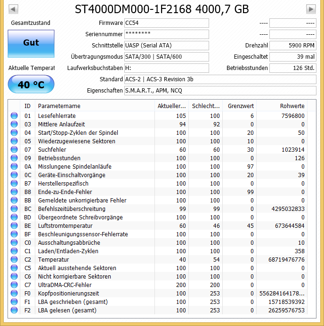Click status icon of LBA geschrieben (gesamt) row
The image size is (324, 326).
[x=14, y=302]
